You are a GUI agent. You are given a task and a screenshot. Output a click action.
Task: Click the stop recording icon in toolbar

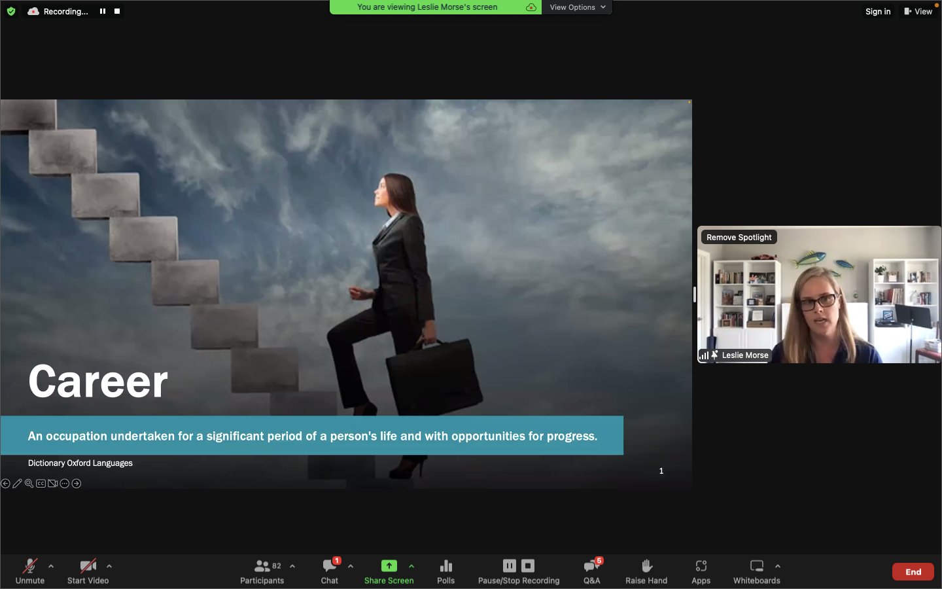[x=528, y=565]
